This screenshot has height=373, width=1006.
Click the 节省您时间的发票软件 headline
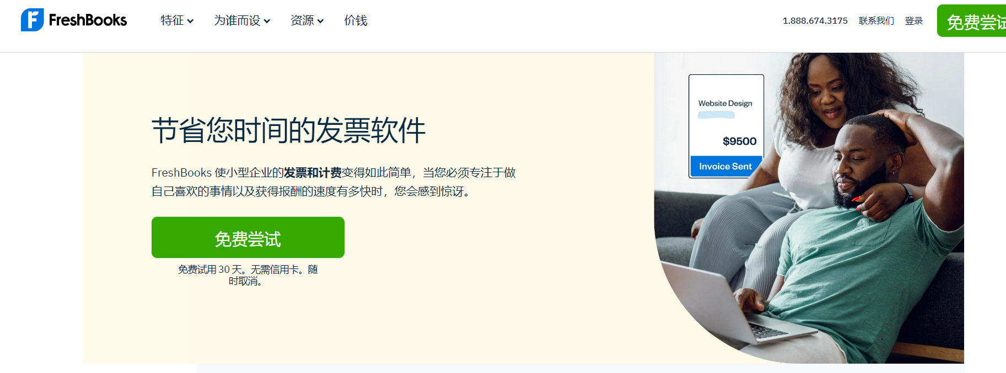coord(288,130)
